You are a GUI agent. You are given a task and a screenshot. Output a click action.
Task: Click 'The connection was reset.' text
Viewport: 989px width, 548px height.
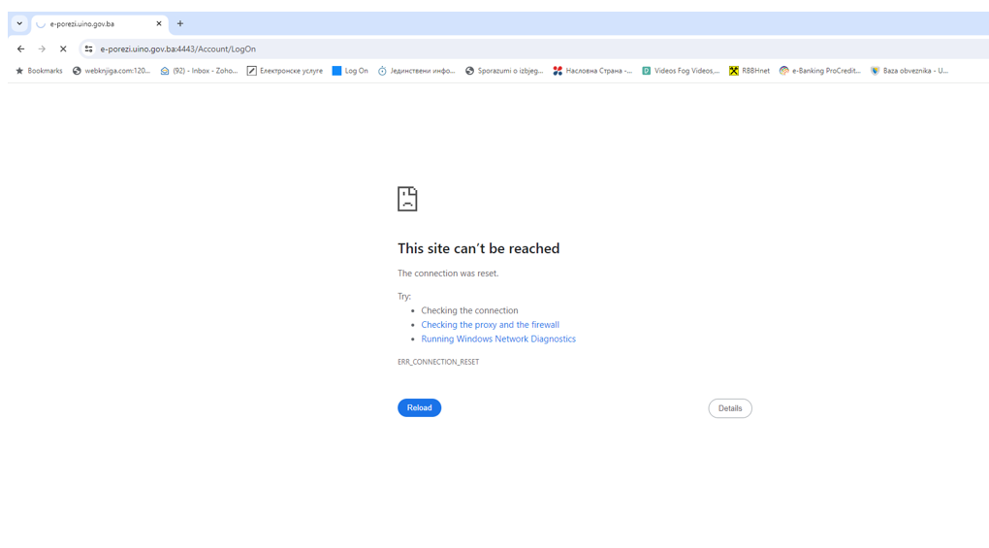click(448, 274)
